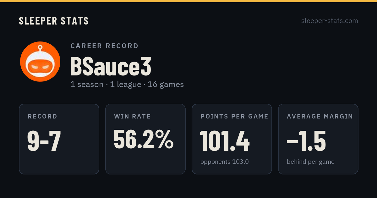Select the WIN RATE card label
The image size is (377, 198).
pyautogui.click(x=133, y=117)
